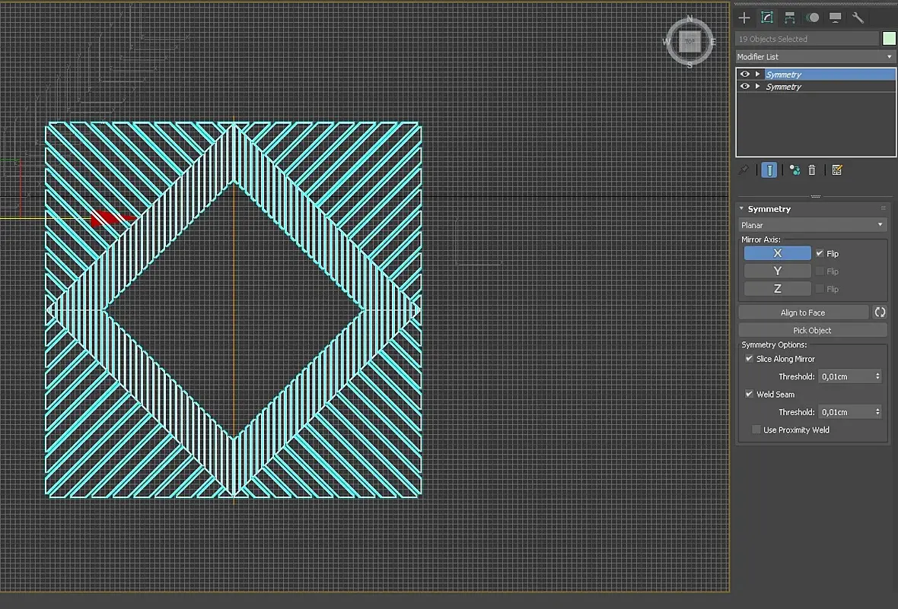Viewport: 898px width, 609px height.
Task: Select the Y mirror axis button
Action: pyautogui.click(x=777, y=271)
